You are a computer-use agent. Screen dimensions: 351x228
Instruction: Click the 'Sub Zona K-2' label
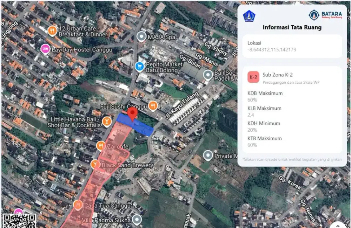tap(278, 75)
